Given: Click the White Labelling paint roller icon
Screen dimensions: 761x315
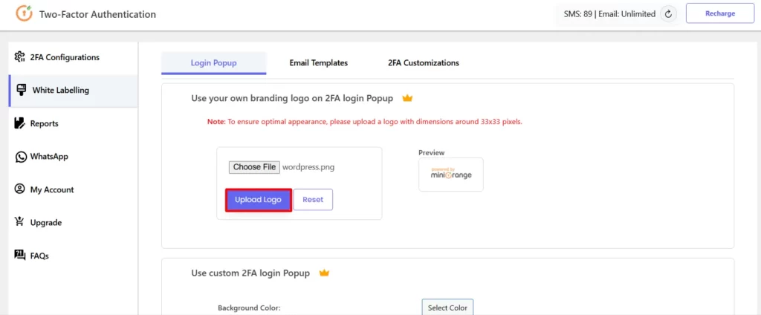Looking at the screenshot, I should click(22, 90).
